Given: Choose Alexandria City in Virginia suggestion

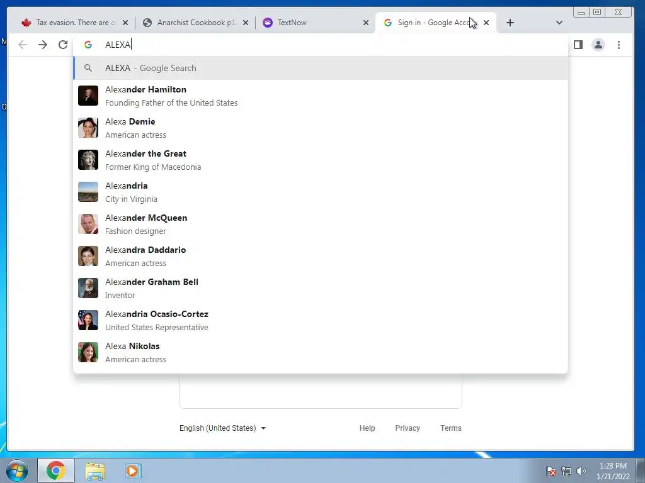Looking at the screenshot, I should [321, 192].
